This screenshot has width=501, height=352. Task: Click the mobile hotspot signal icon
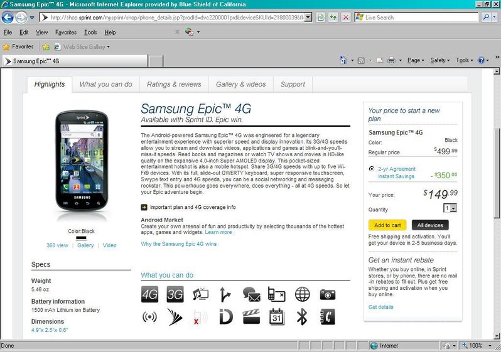pos(149,317)
